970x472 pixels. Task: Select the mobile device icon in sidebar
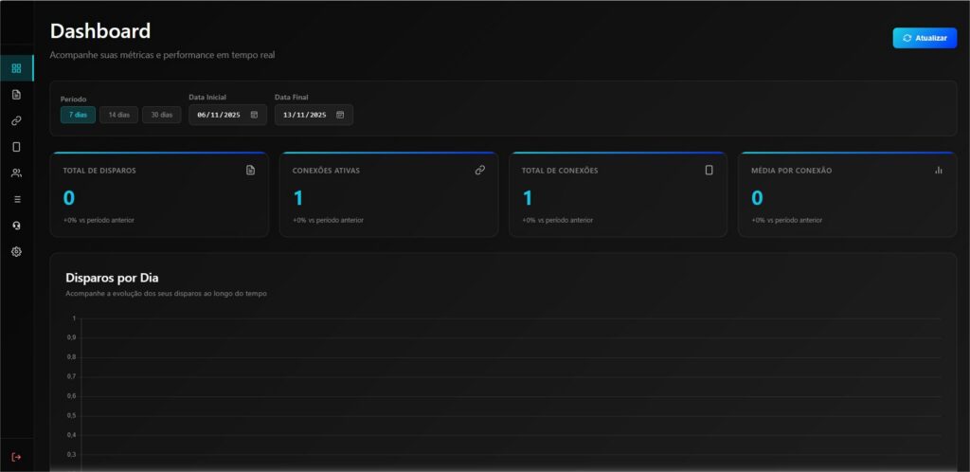click(x=16, y=147)
